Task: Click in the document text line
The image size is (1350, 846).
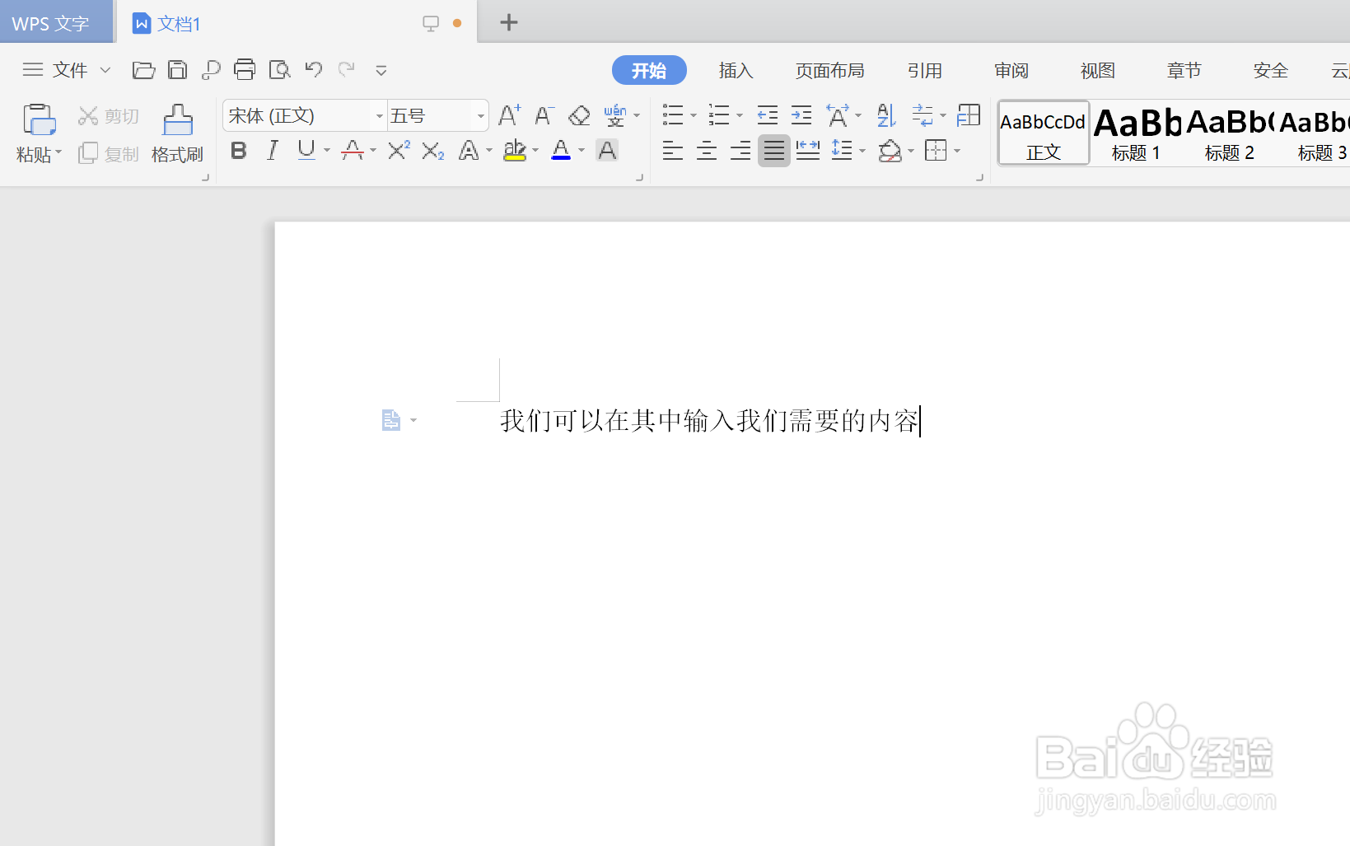Action: (709, 421)
